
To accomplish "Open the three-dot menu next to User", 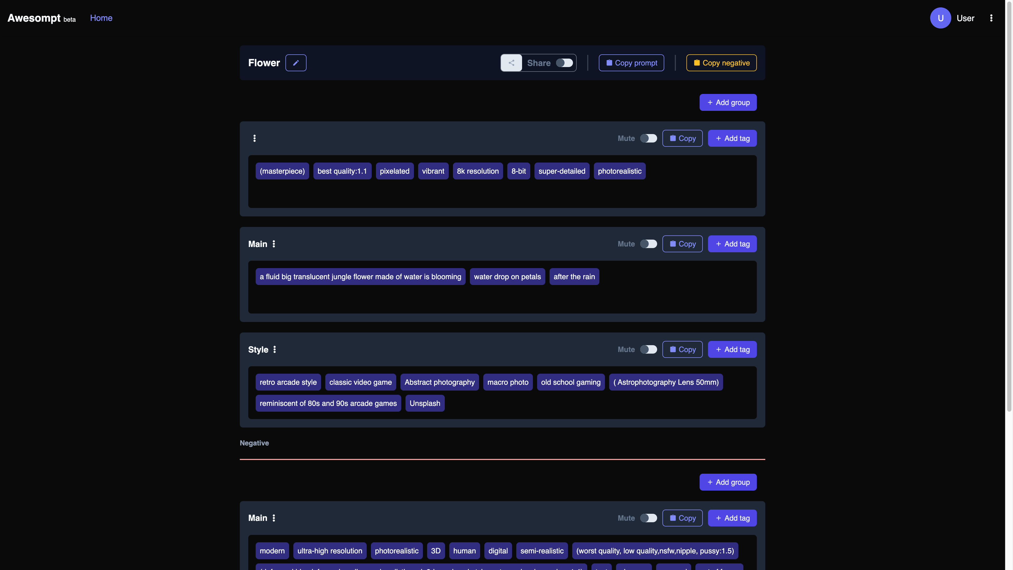I will tap(991, 18).
